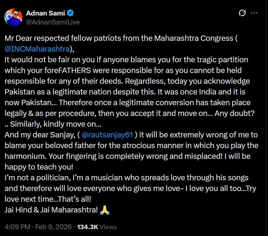Screen dimensions: 268x236
Task: Visit the @rautsanjay61 mention
Action: (x=107, y=135)
